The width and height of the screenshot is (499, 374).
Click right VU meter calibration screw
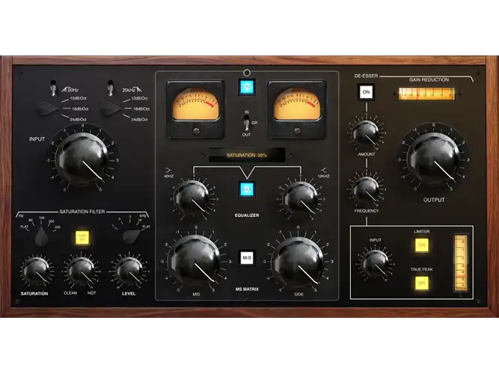tap(297, 131)
